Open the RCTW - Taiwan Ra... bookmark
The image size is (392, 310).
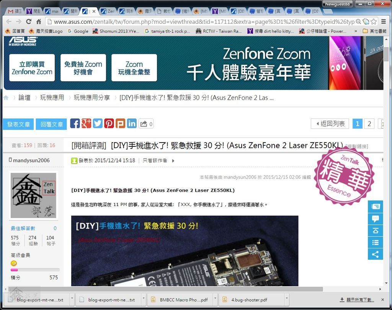tap(219, 31)
